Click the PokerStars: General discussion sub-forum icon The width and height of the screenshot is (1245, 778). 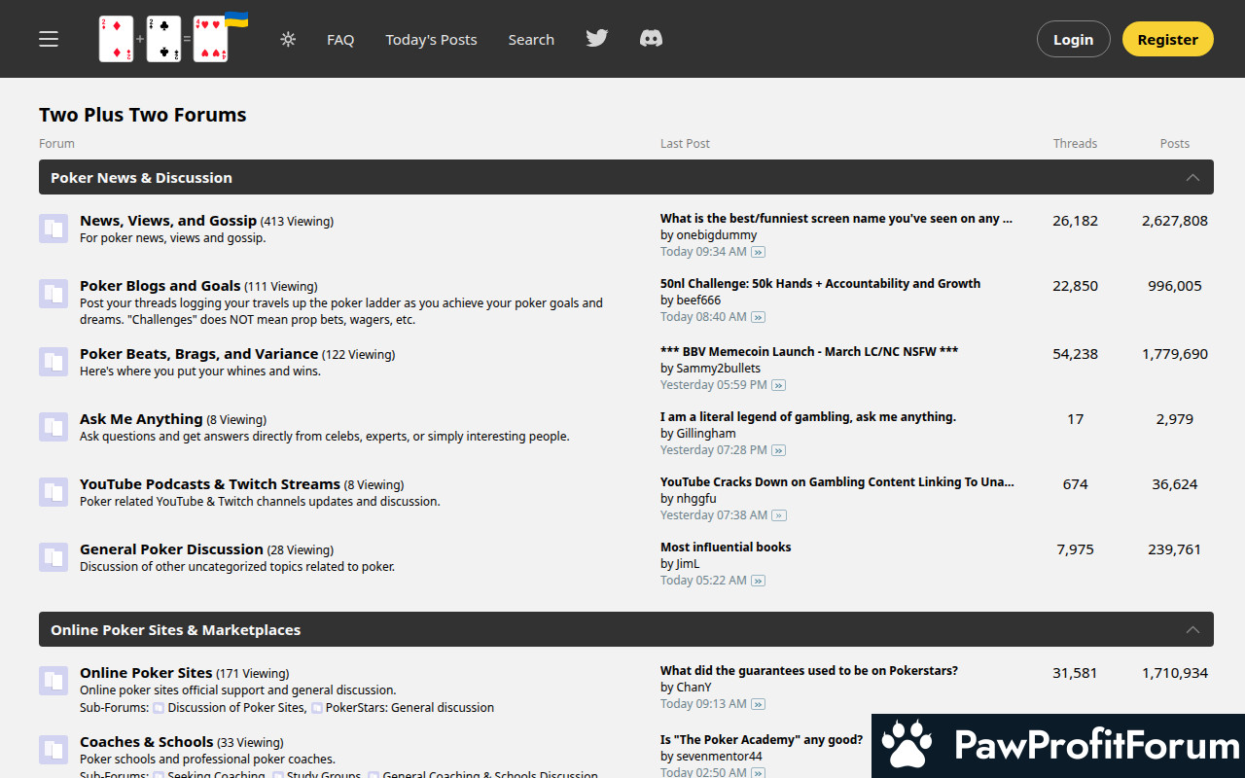[x=317, y=708]
